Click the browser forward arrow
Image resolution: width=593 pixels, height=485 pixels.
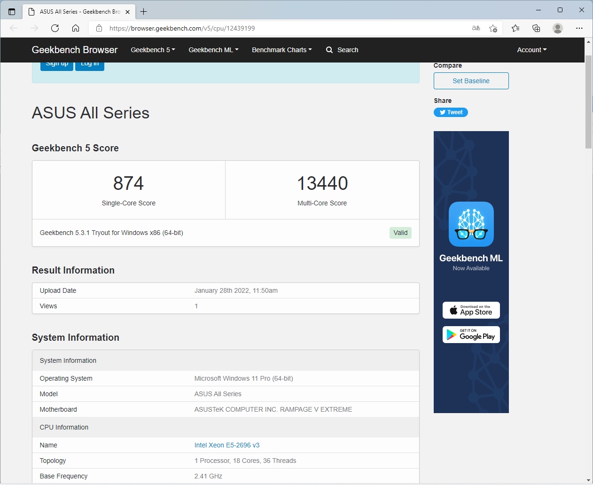click(34, 28)
